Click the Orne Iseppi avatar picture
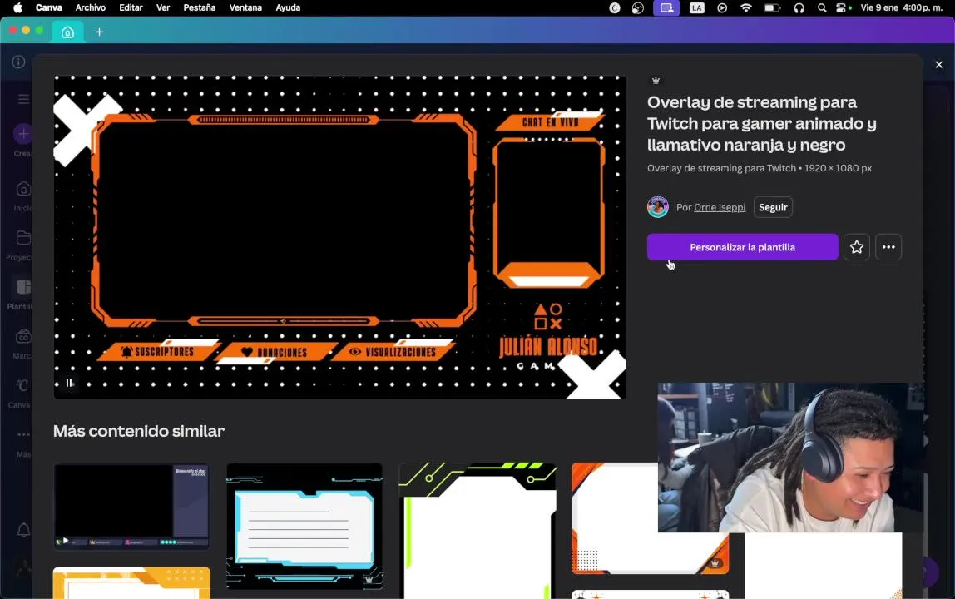This screenshot has width=955, height=599. click(x=658, y=207)
